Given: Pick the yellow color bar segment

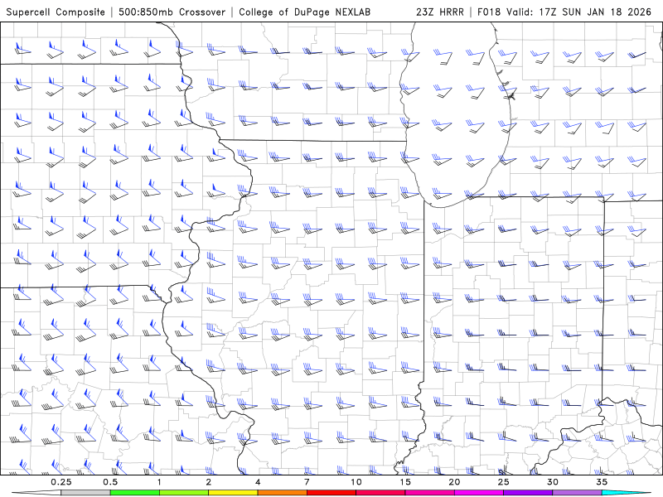Looking at the screenshot, I should click(x=233, y=493).
